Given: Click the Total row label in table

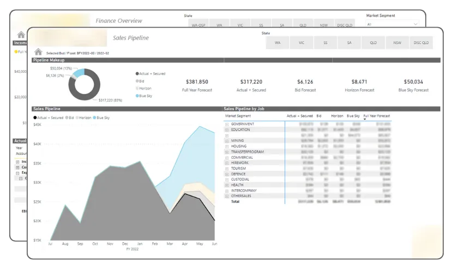Looking at the screenshot, I should (x=235, y=202).
